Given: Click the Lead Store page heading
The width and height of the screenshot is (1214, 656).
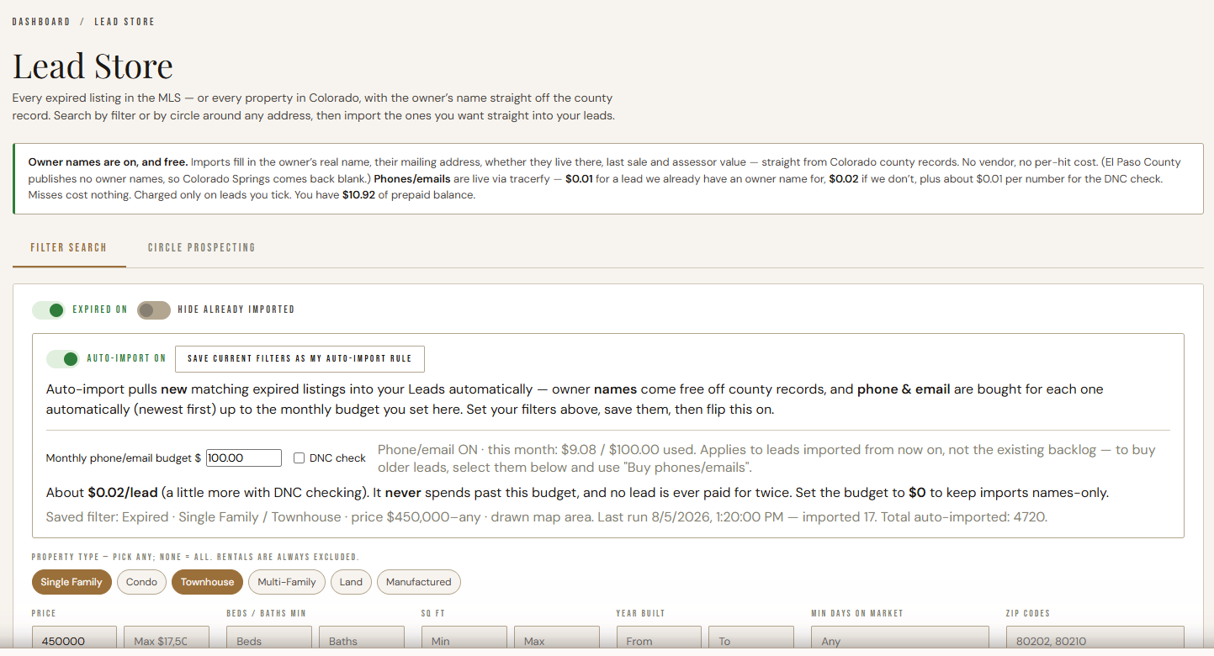Looking at the screenshot, I should click(93, 66).
